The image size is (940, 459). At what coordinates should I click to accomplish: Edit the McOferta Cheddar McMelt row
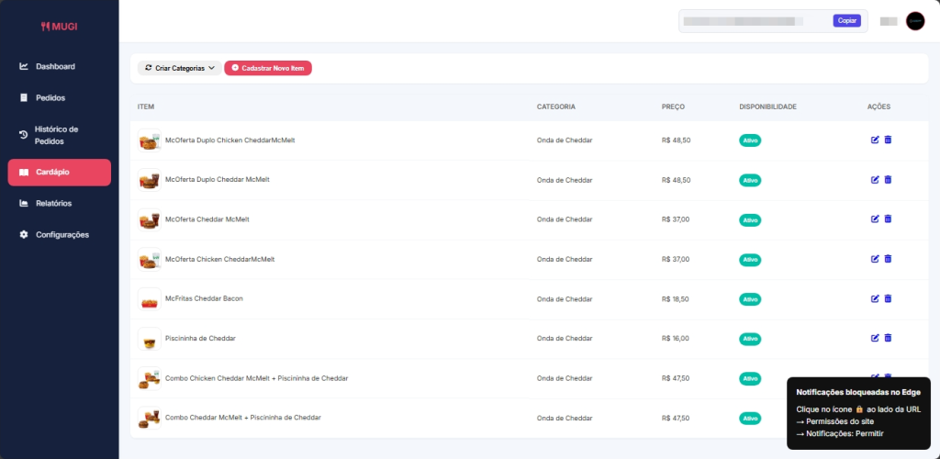[875, 218]
